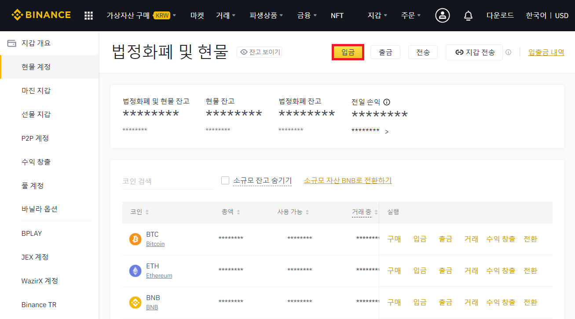Expand the 지갑 dropdown menu
The image size is (575, 319).
pyautogui.click(x=377, y=15)
